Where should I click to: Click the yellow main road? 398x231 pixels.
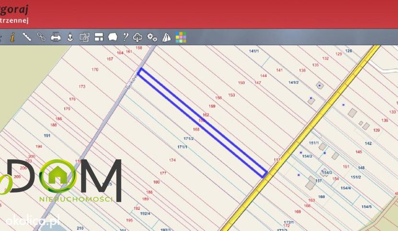coord(301,138)
